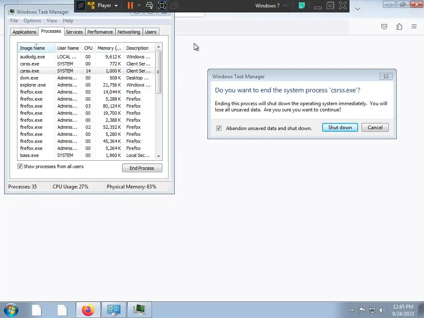This screenshot has width=424, height=318.
Task: Click the green notes icon in the Player toolbar
Action: point(302,5)
